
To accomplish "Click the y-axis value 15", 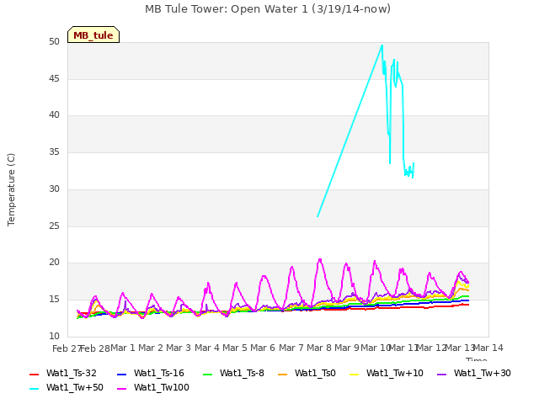I will 54,300.
